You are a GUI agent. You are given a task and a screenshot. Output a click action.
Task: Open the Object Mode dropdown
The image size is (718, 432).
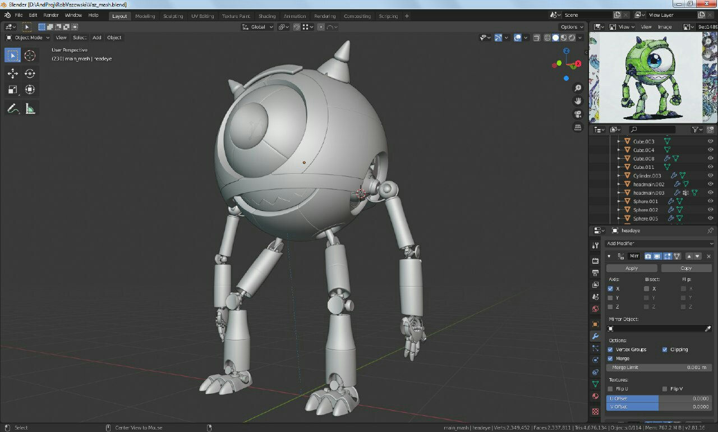tap(27, 38)
